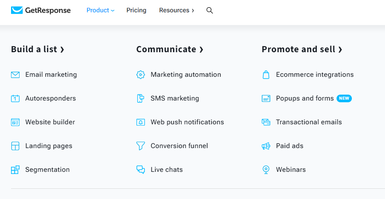Open the SMS marketing link
The image size is (385, 199).
tap(175, 98)
